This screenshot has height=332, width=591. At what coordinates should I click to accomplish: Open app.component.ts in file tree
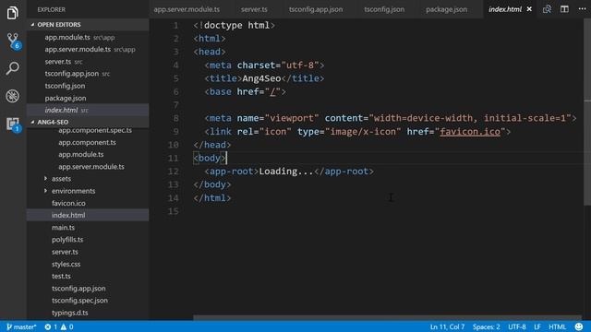88,142
